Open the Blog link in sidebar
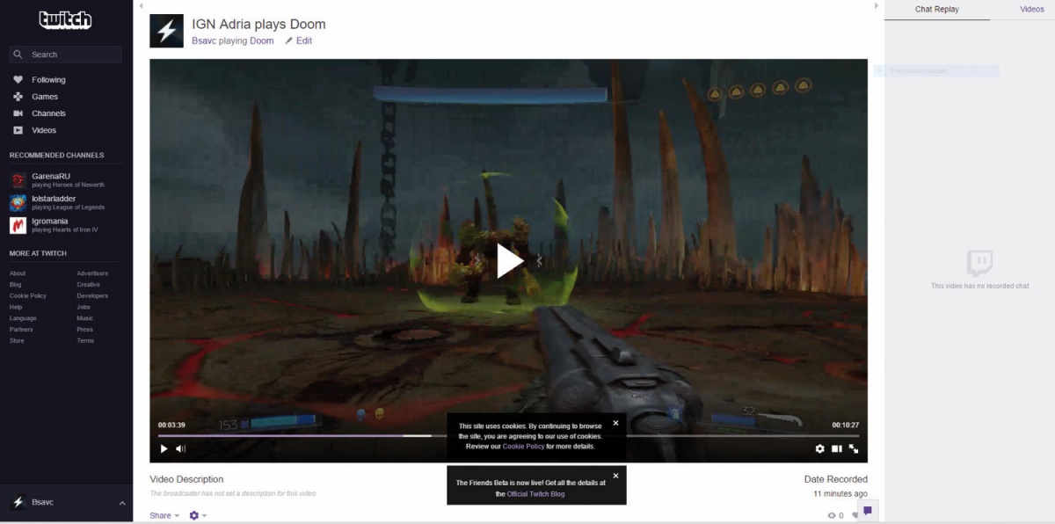 click(x=16, y=285)
